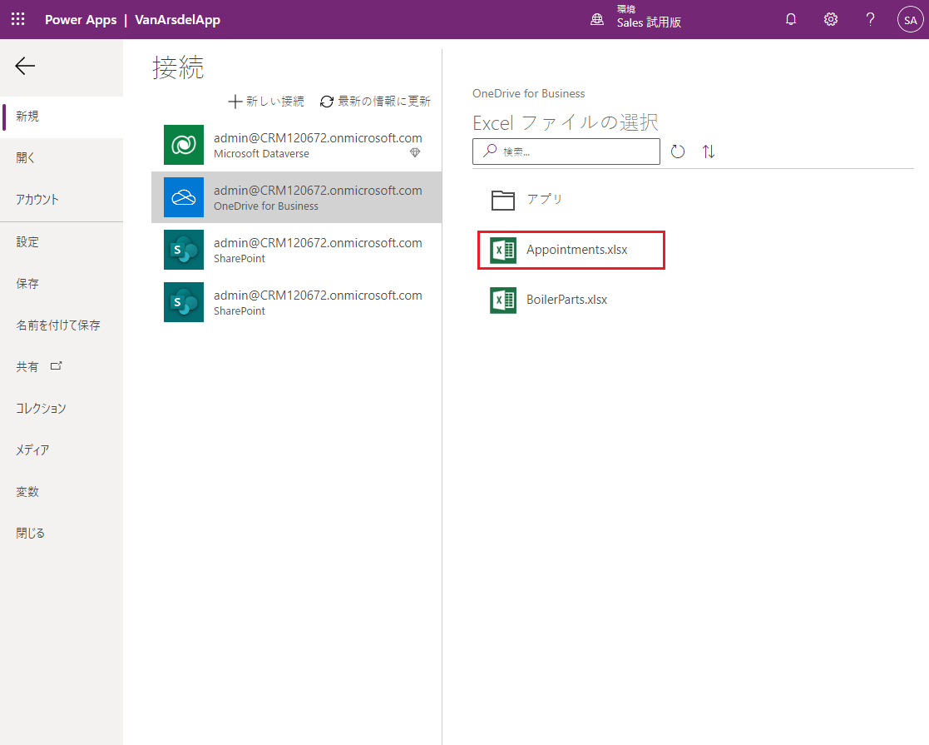929x745 pixels.
Task: Choose the Appointments.xlsx file name
Action: 576,250
